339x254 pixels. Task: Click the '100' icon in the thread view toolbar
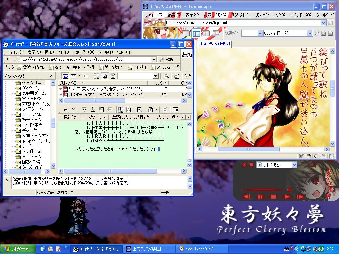(x=175, y=110)
